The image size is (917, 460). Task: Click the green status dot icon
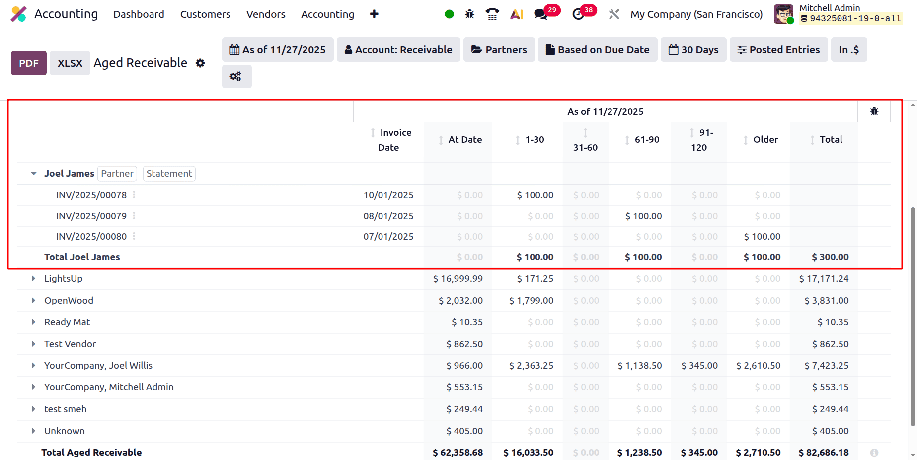[x=449, y=14]
